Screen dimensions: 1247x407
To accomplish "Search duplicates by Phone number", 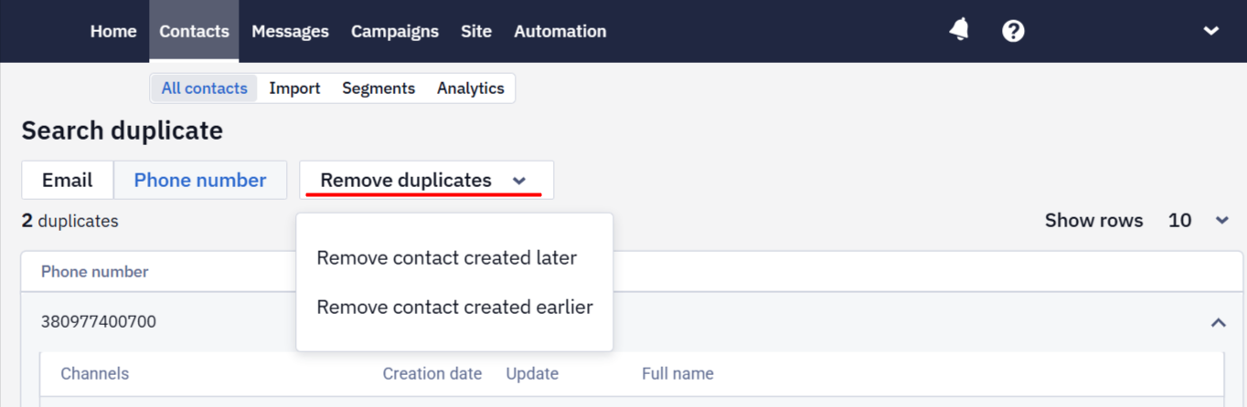I will click(200, 180).
